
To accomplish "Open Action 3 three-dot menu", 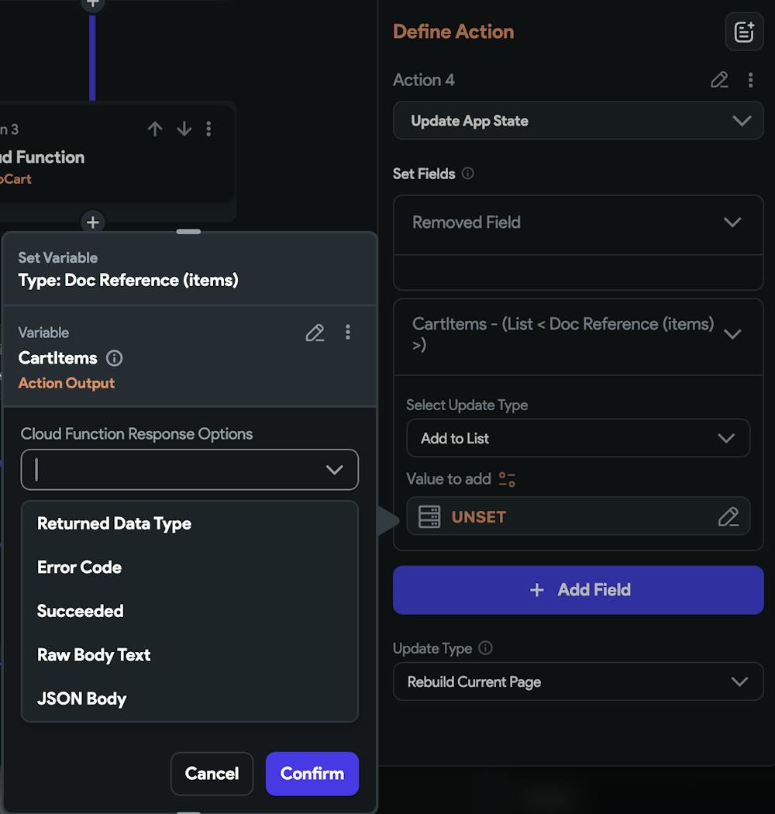I will point(208,129).
